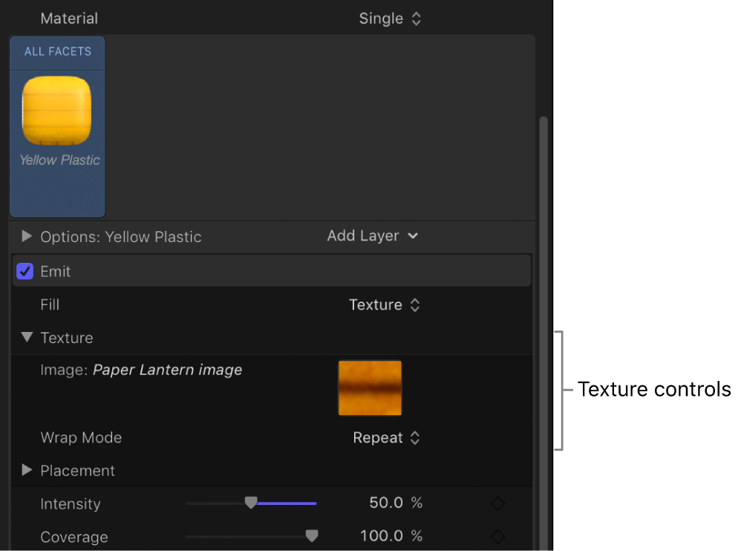Viewport: 741px width, 551px height.
Task: Click the Add Layer chevron
Action: pos(414,236)
